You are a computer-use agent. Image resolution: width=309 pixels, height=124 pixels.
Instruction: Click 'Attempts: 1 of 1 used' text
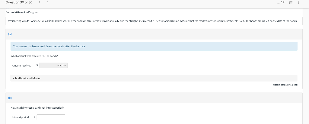pos(285,85)
